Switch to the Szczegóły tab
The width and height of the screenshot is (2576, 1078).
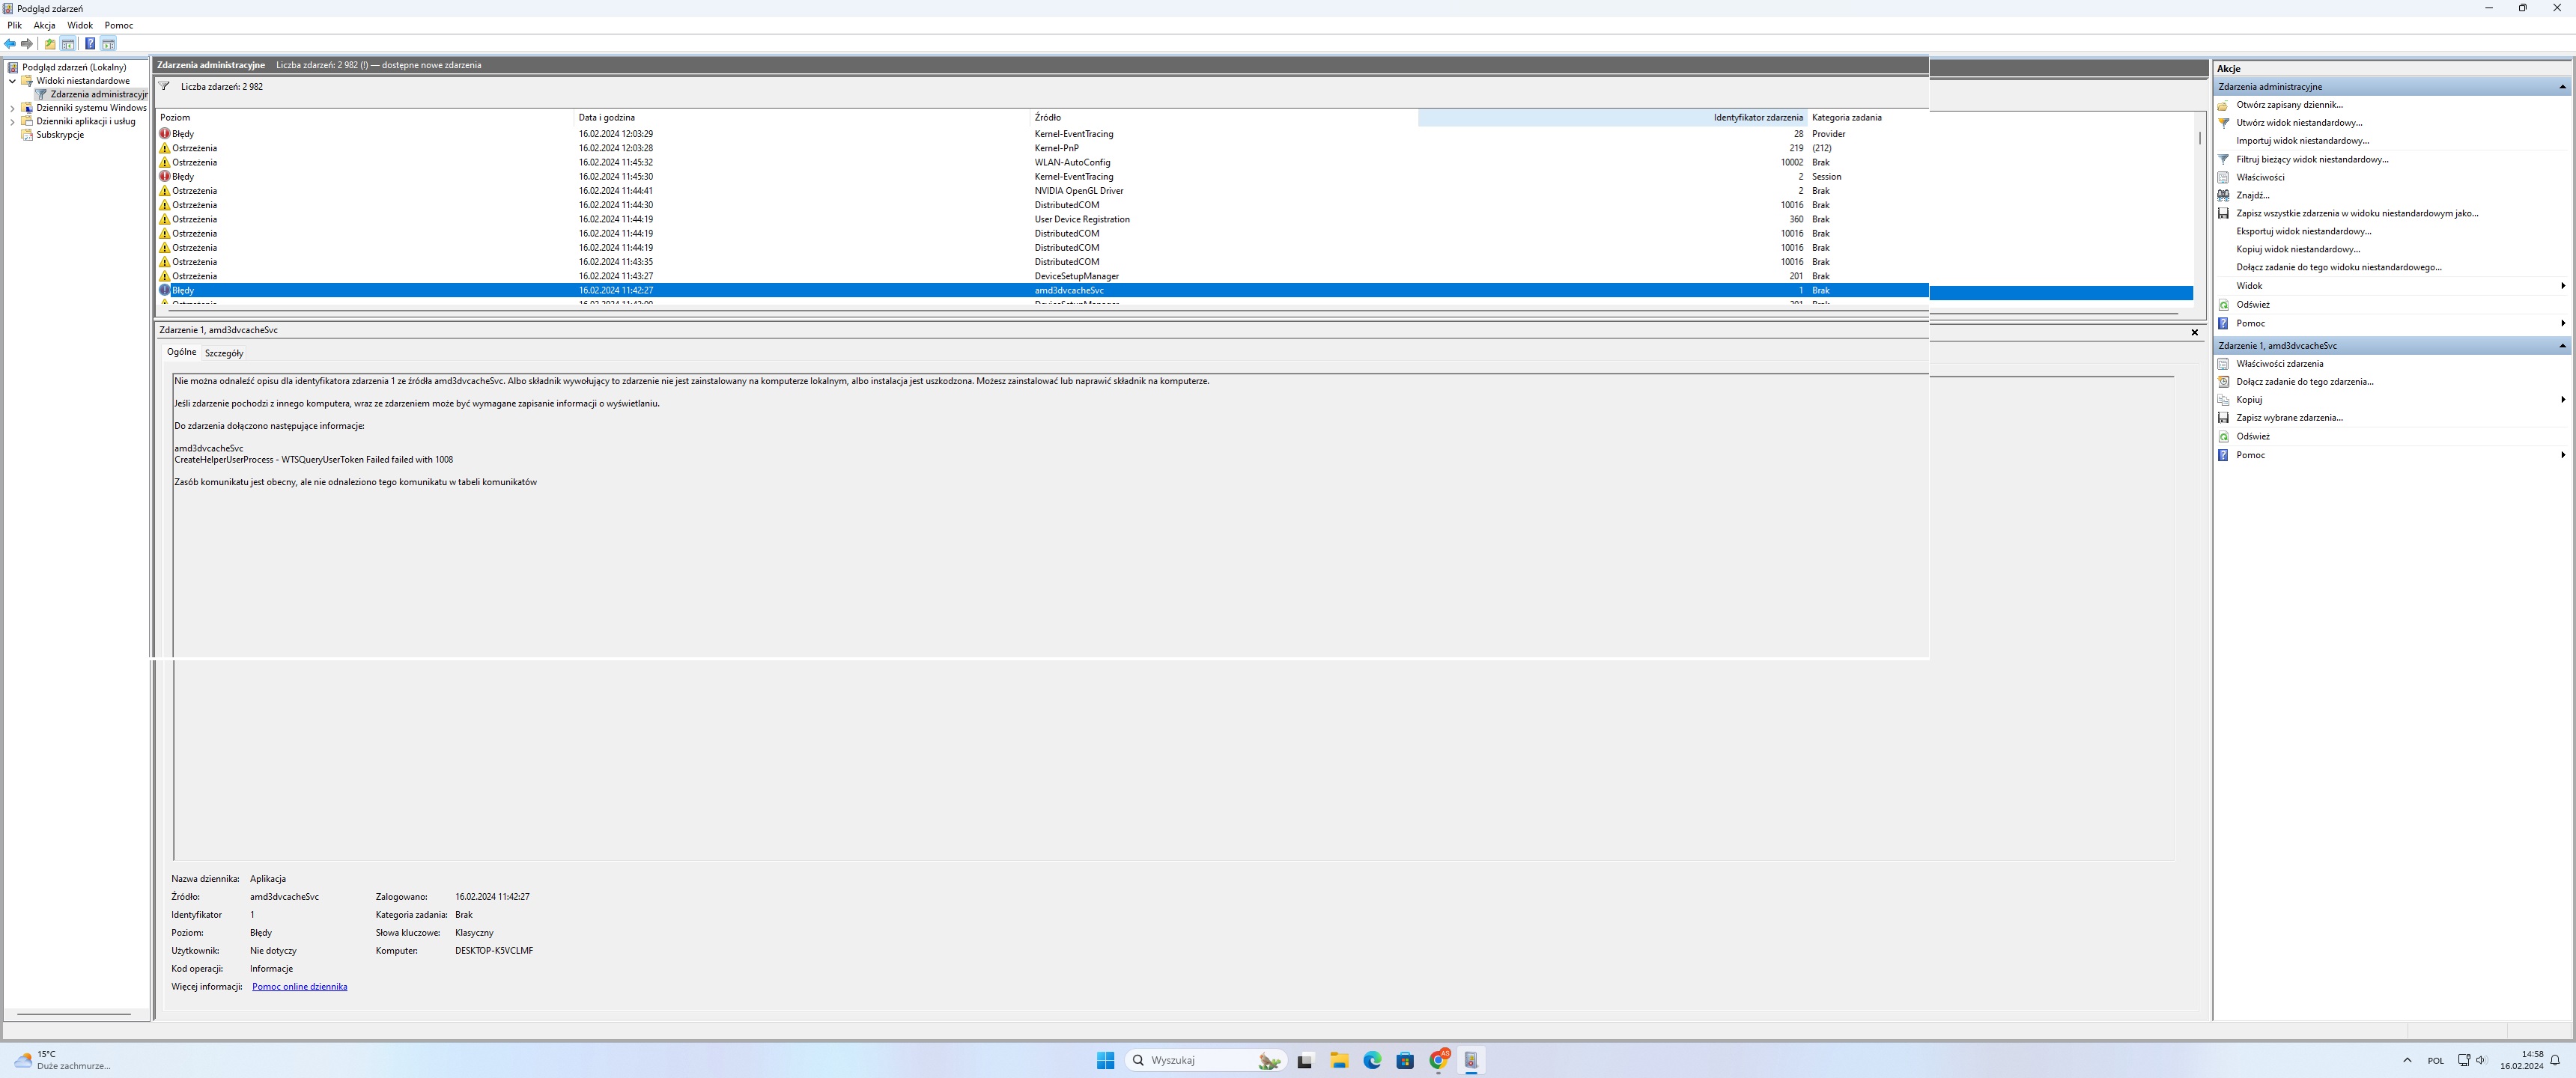pyautogui.click(x=224, y=353)
